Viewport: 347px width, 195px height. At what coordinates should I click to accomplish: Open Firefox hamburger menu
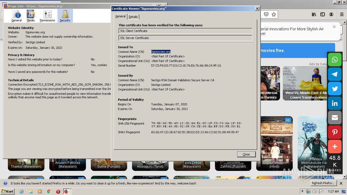(x=342, y=14)
